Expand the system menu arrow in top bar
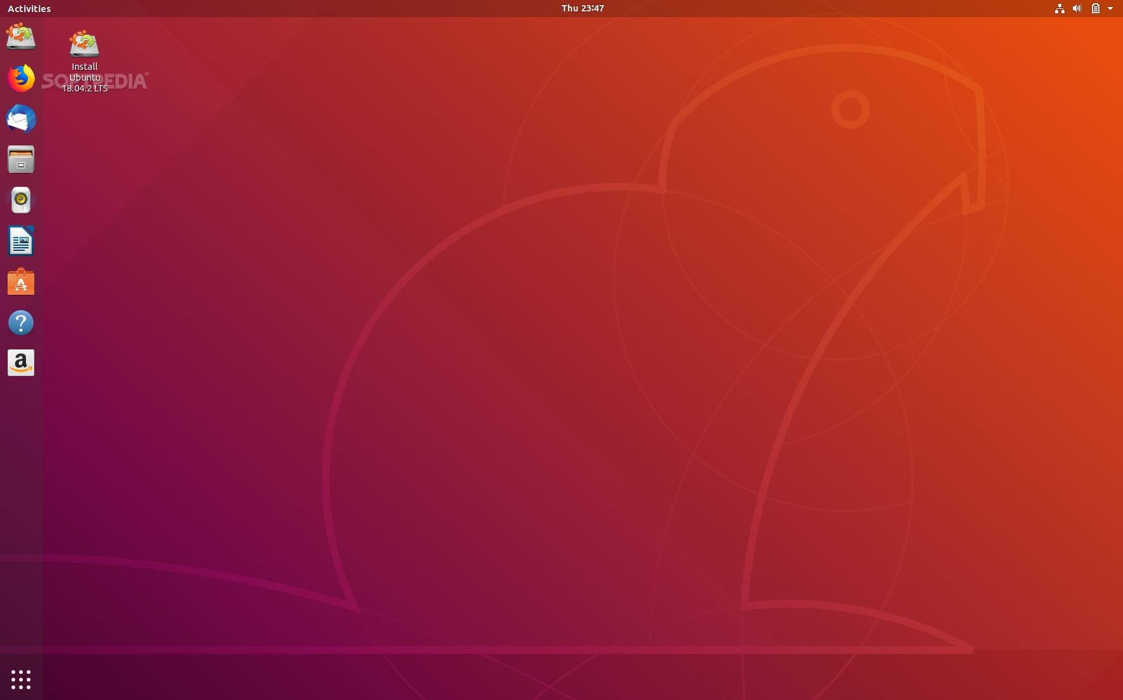This screenshot has height=700, width=1123. [x=1110, y=8]
